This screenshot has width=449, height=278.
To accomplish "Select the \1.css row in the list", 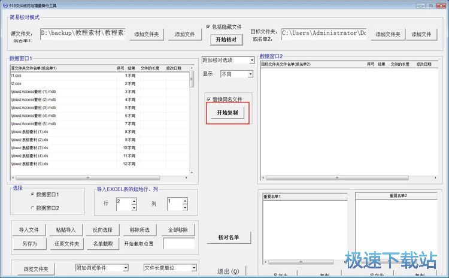I will [99, 75].
